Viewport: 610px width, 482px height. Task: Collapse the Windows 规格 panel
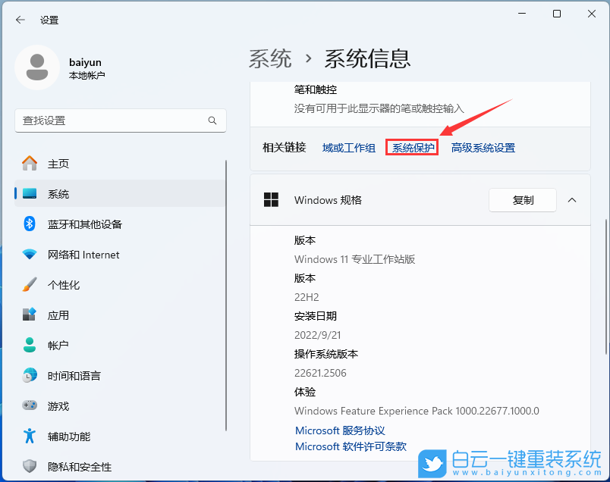tap(572, 200)
